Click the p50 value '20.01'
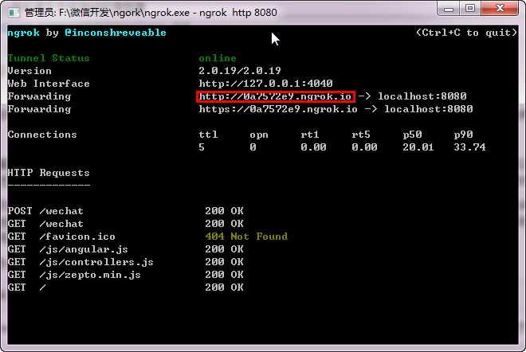 (x=418, y=147)
